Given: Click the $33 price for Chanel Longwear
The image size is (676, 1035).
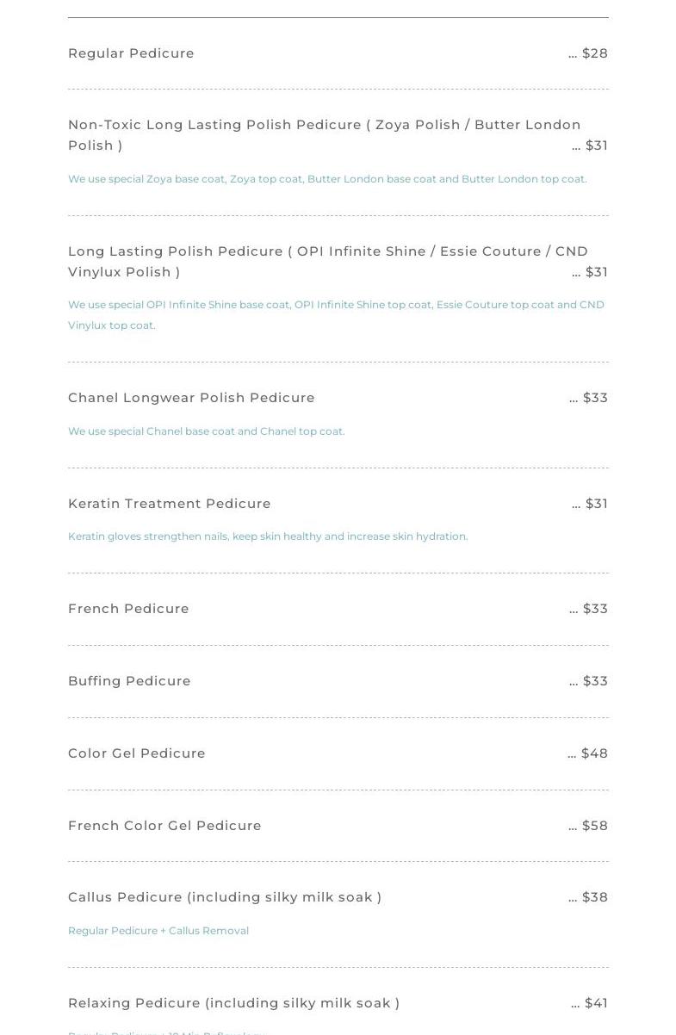Looking at the screenshot, I should click(x=589, y=398).
